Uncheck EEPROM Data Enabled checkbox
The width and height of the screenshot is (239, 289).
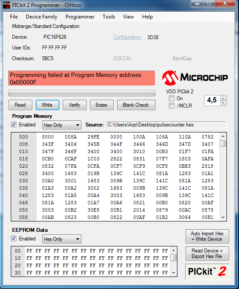point(13,239)
